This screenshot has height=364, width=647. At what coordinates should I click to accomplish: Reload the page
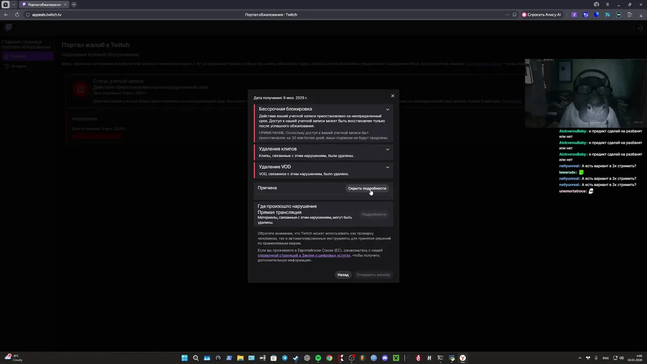pos(17,15)
